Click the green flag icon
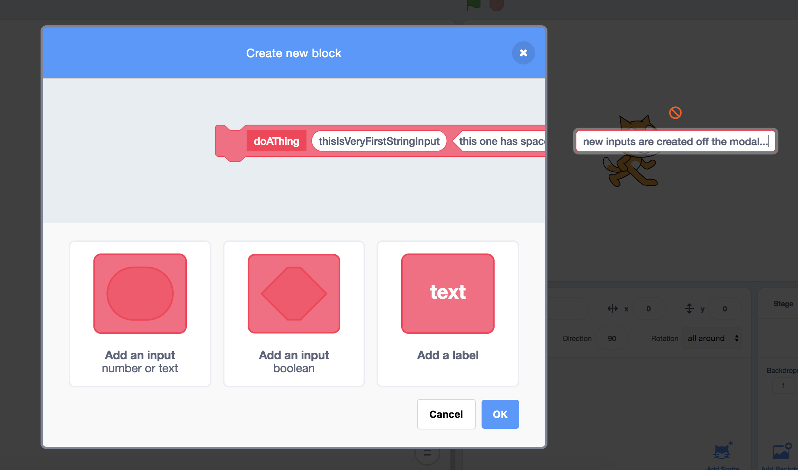The height and width of the screenshot is (470, 798). pos(473,4)
